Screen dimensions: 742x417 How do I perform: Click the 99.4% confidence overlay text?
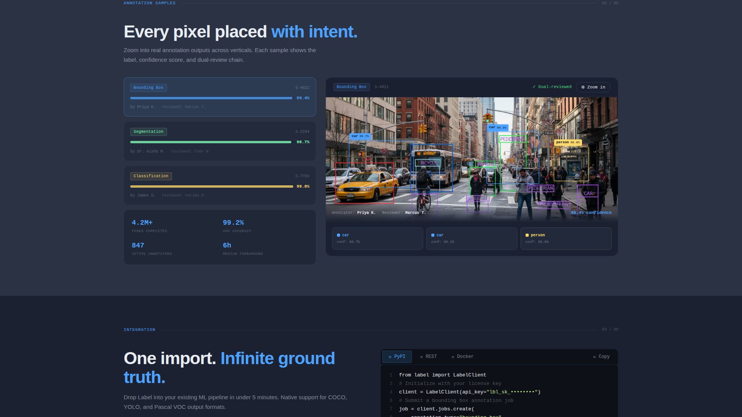point(591,213)
